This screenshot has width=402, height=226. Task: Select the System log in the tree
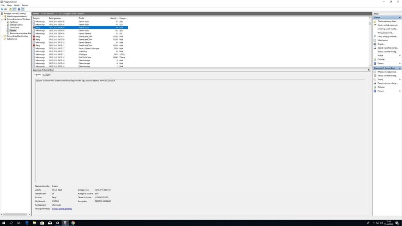pyautogui.click(x=13, y=30)
